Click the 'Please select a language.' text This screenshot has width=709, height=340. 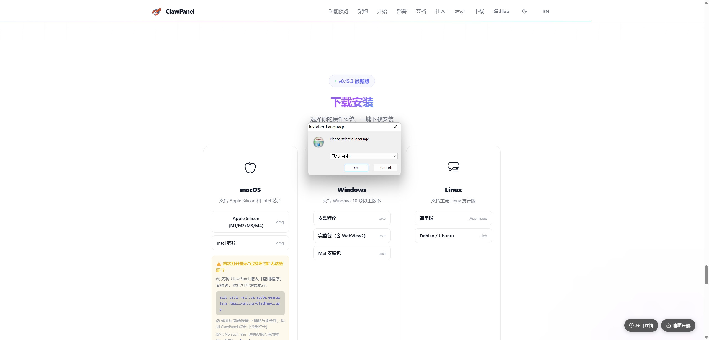350,139
